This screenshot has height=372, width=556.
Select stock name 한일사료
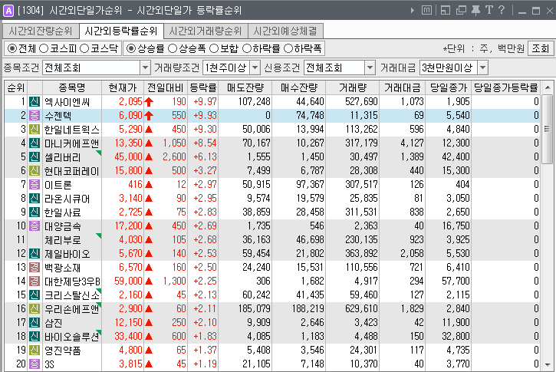click(63, 212)
